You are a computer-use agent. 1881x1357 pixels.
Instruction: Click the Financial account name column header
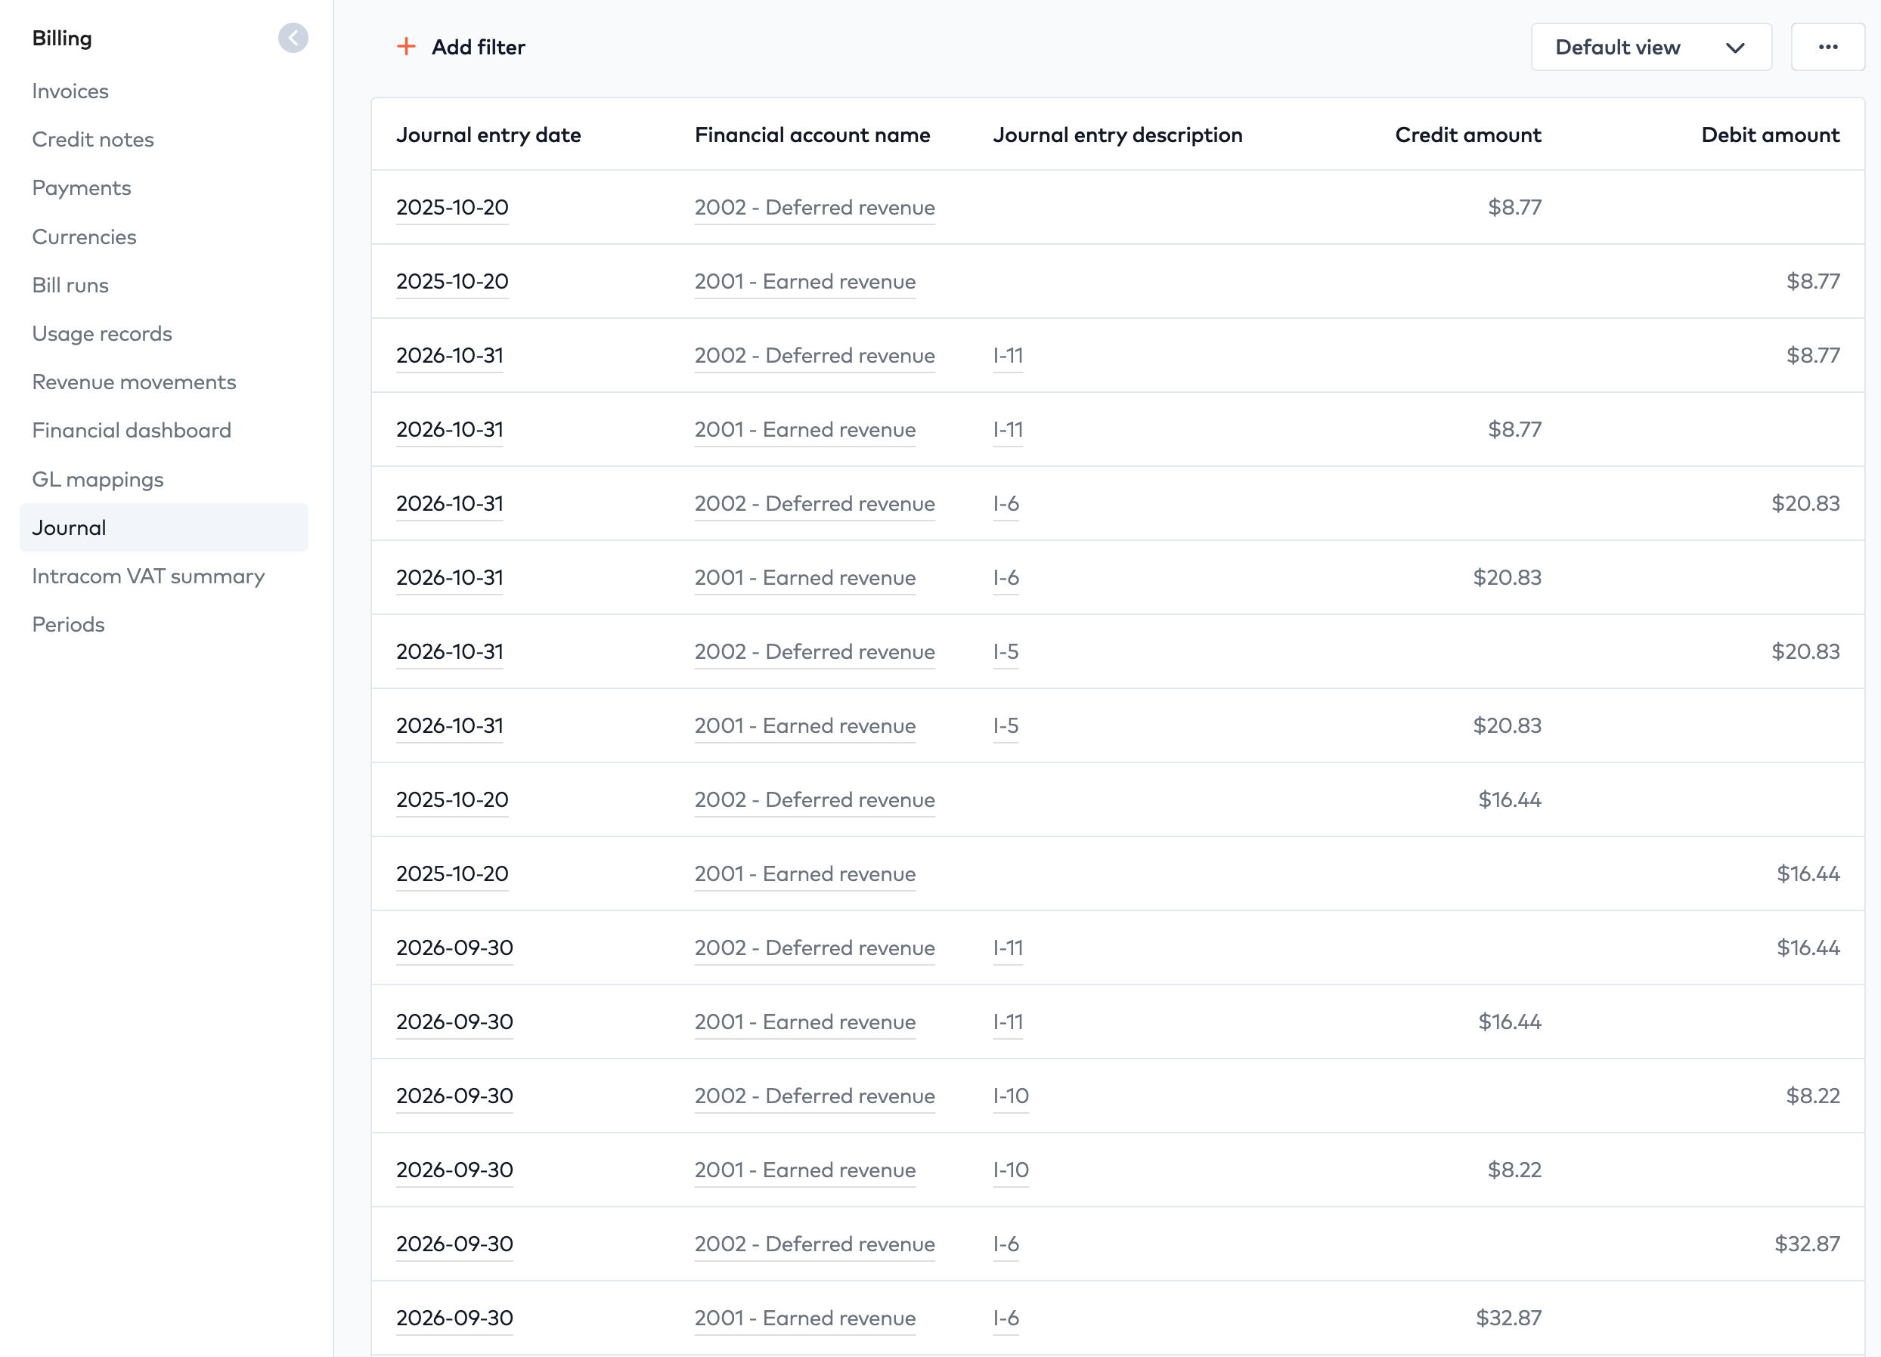tap(813, 135)
